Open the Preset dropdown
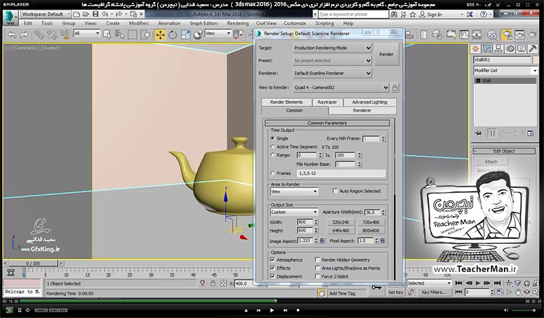 click(333, 61)
